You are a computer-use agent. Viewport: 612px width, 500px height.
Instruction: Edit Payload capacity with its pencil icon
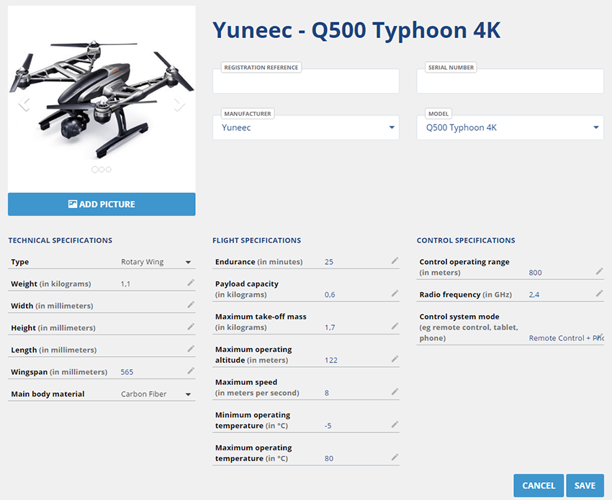pyautogui.click(x=395, y=294)
